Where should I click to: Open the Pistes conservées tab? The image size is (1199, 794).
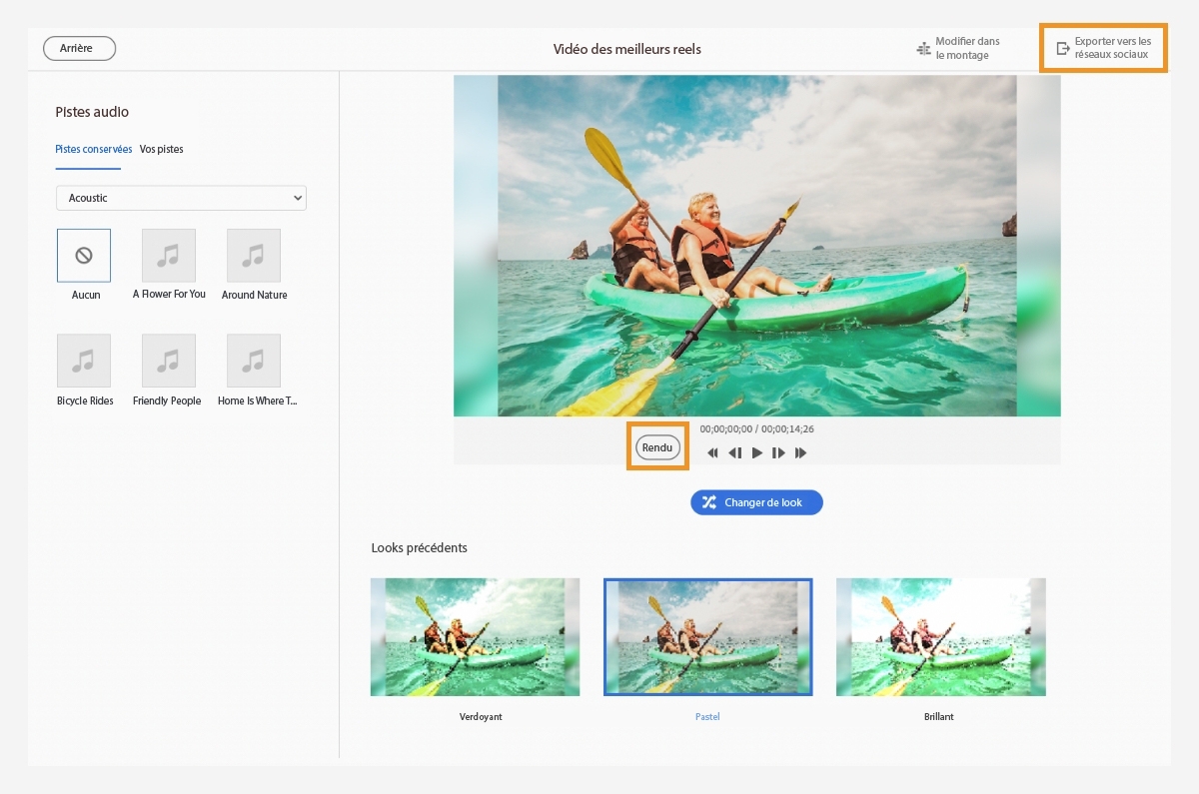(94, 149)
